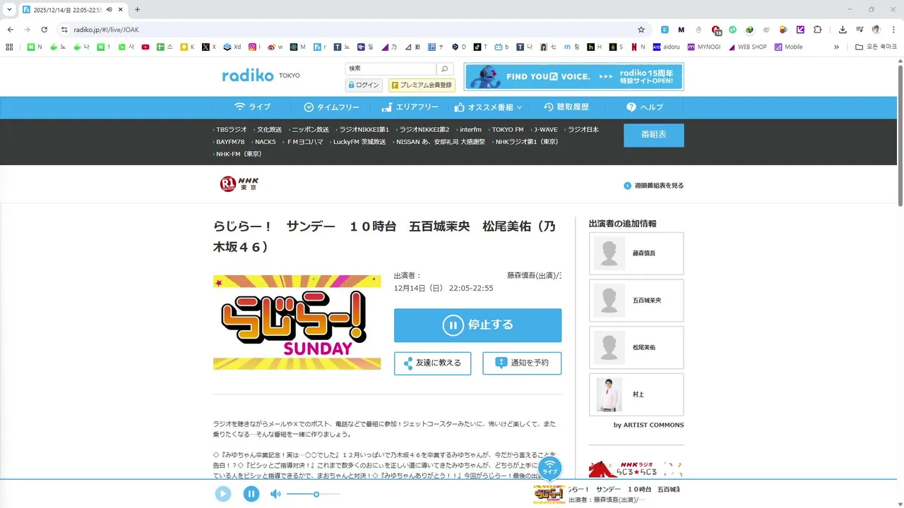Screen dimensions: 904x508
Task: Open the 모든 북마크 folder
Action: point(876,47)
